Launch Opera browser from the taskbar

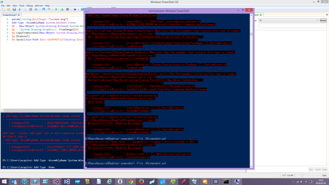point(120,182)
